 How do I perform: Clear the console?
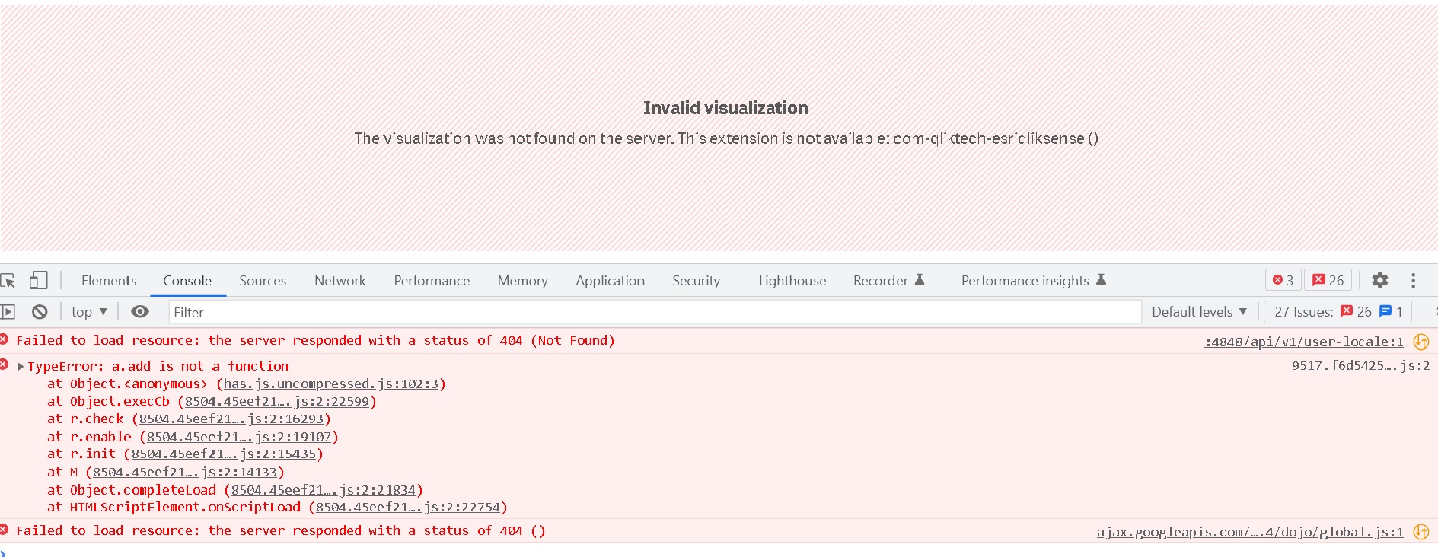click(40, 312)
